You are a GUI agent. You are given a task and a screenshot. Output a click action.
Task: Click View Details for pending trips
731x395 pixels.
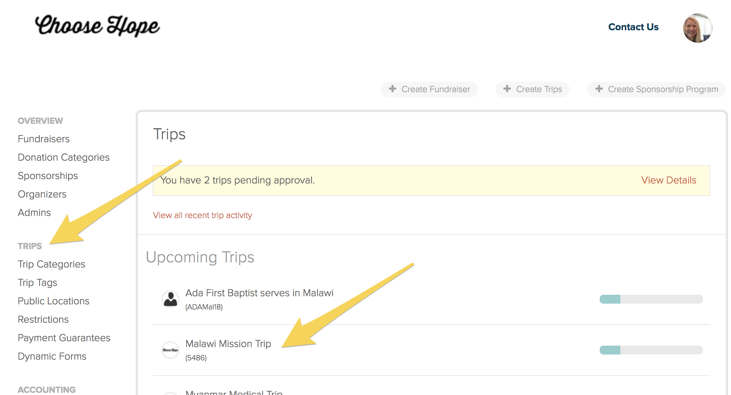pos(669,180)
